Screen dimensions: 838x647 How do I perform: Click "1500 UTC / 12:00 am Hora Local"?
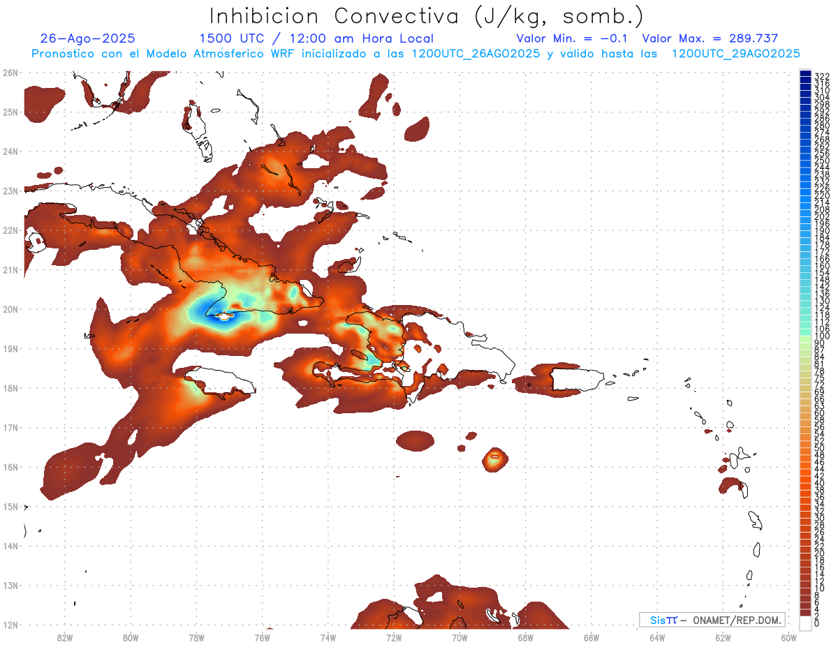316,39
